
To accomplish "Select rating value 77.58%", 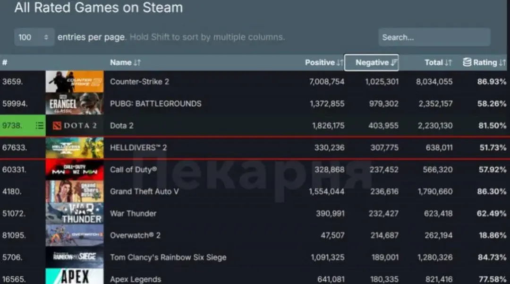I will (x=493, y=279).
